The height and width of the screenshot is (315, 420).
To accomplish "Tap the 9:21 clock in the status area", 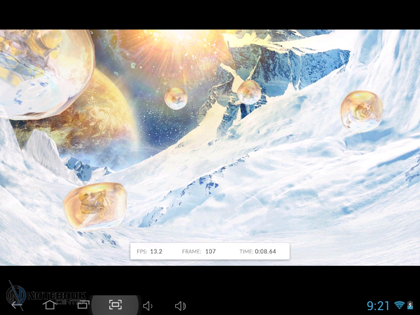I will coord(378,306).
